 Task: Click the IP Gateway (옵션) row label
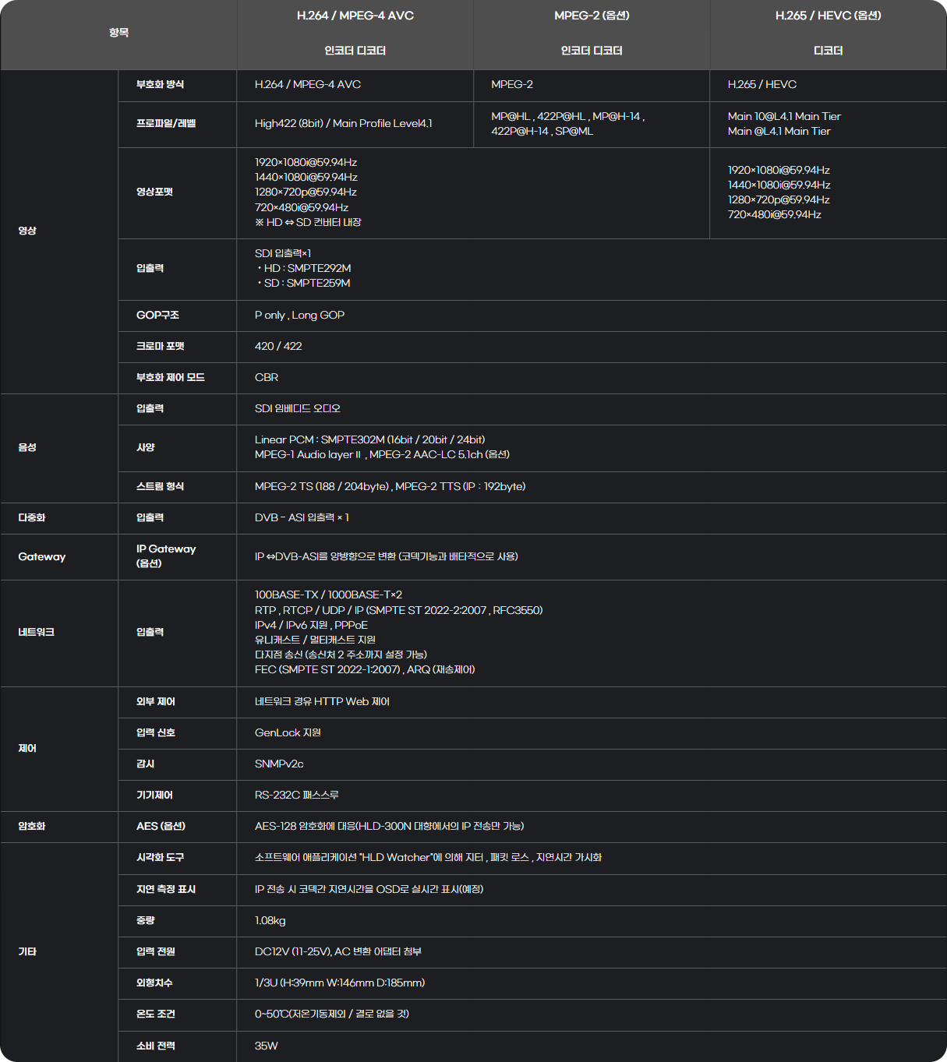(165, 556)
